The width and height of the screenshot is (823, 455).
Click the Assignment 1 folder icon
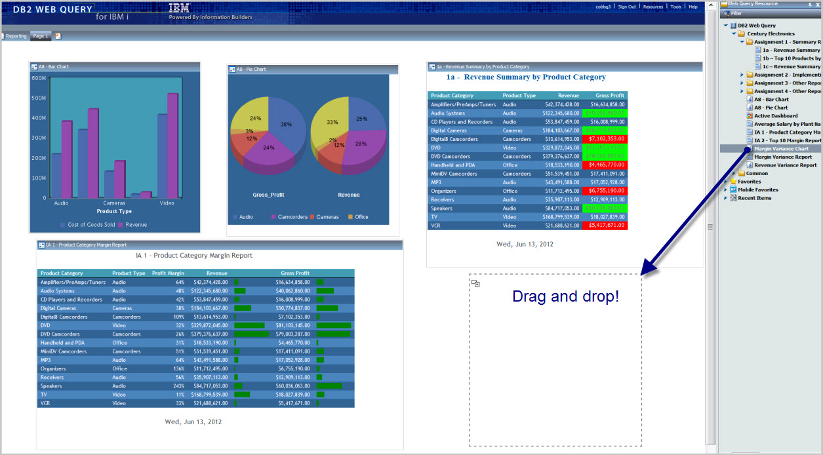pyautogui.click(x=750, y=42)
